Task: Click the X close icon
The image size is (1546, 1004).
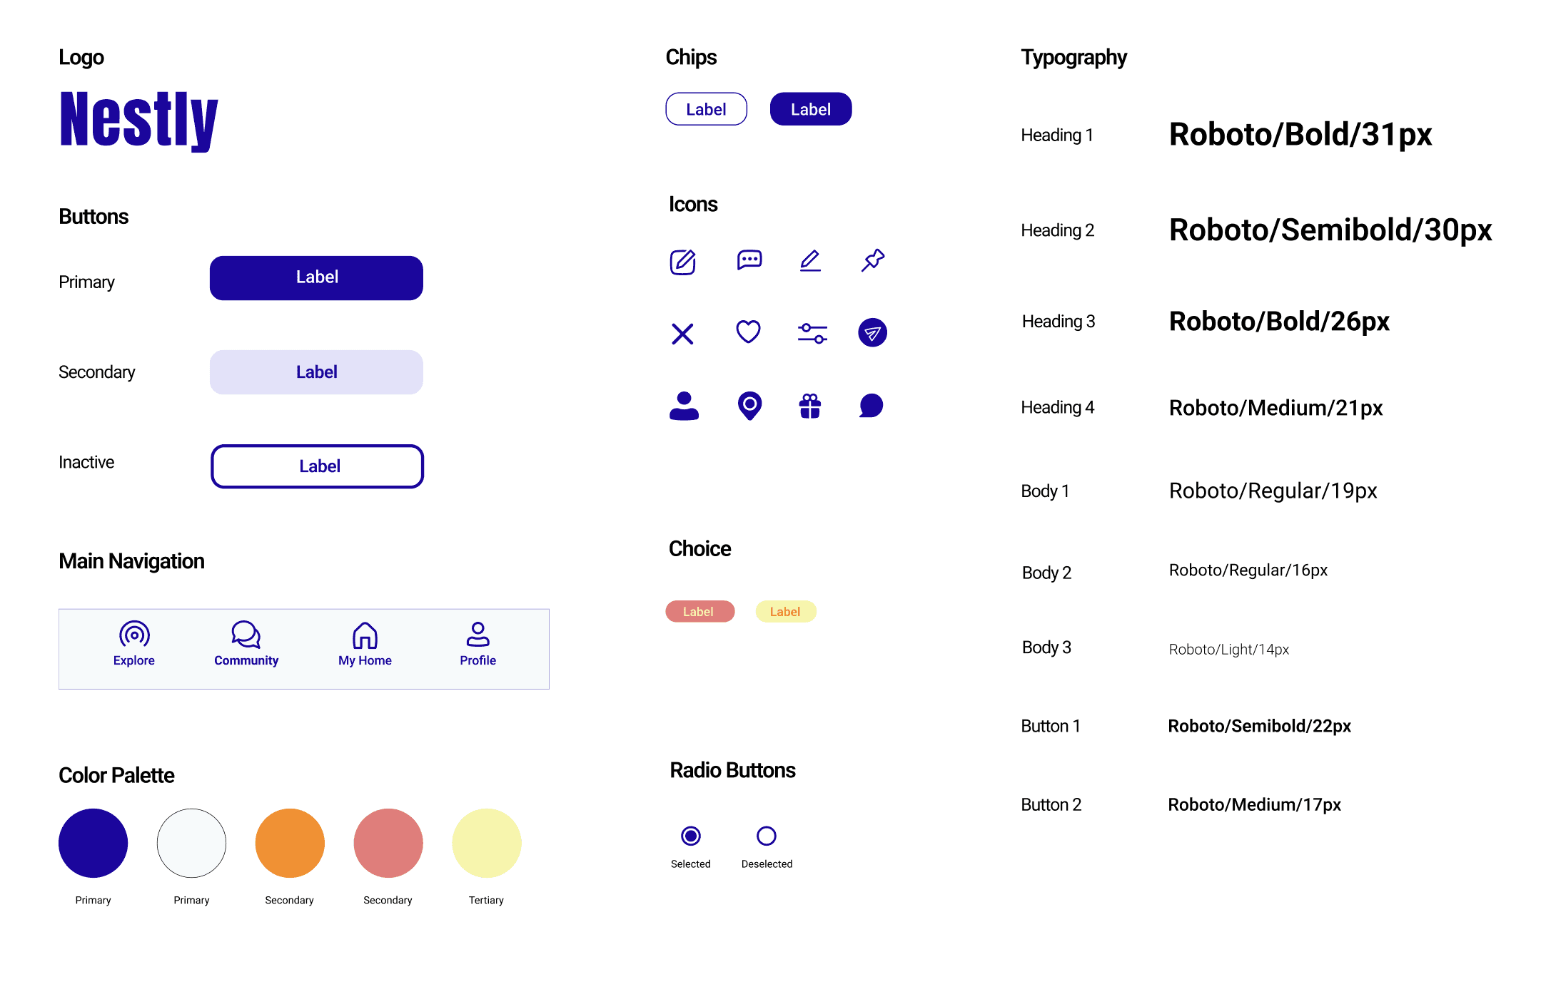Action: (x=682, y=334)
